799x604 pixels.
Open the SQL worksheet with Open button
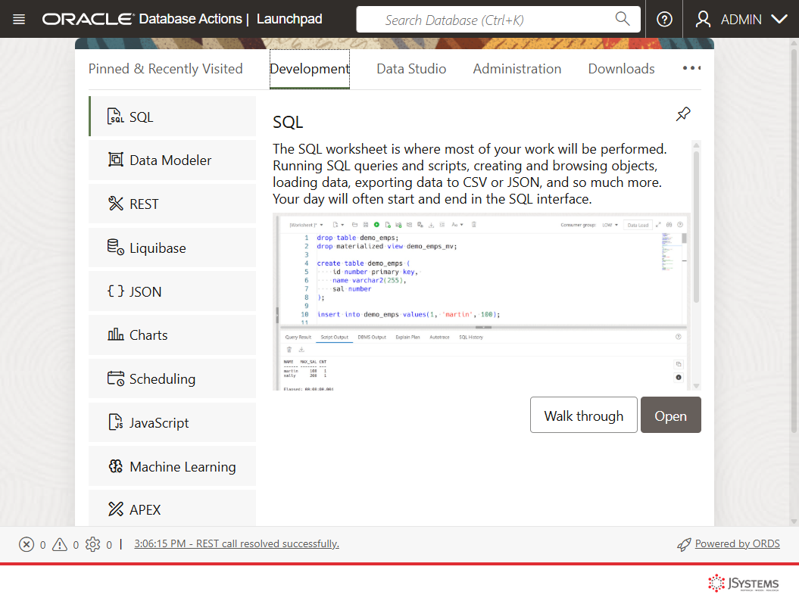pyautogui.click(x=670, y=415)
